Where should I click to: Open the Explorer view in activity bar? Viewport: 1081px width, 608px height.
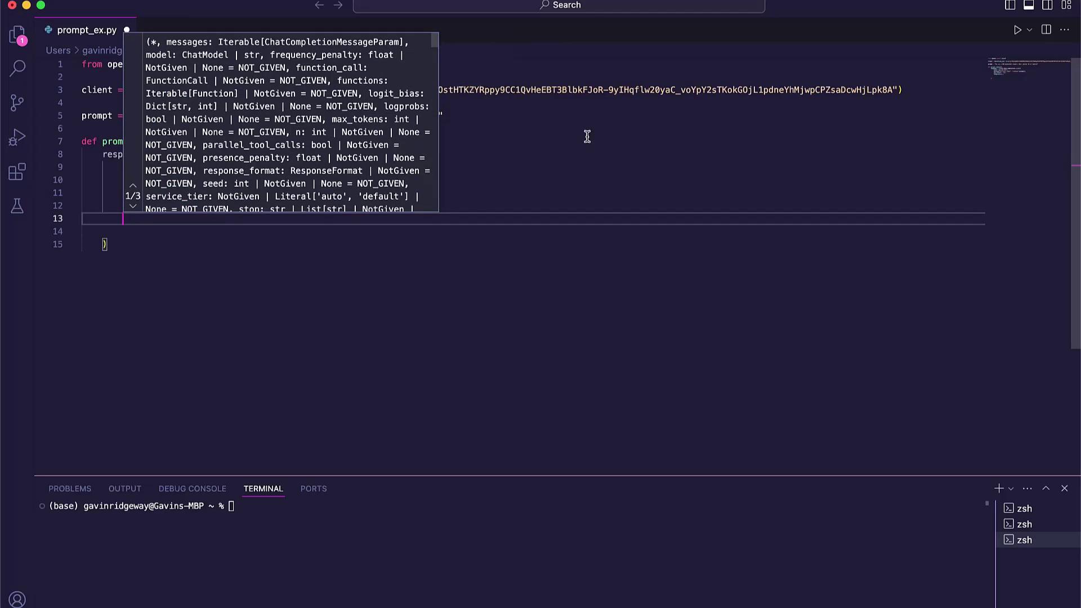pos(17,35)
